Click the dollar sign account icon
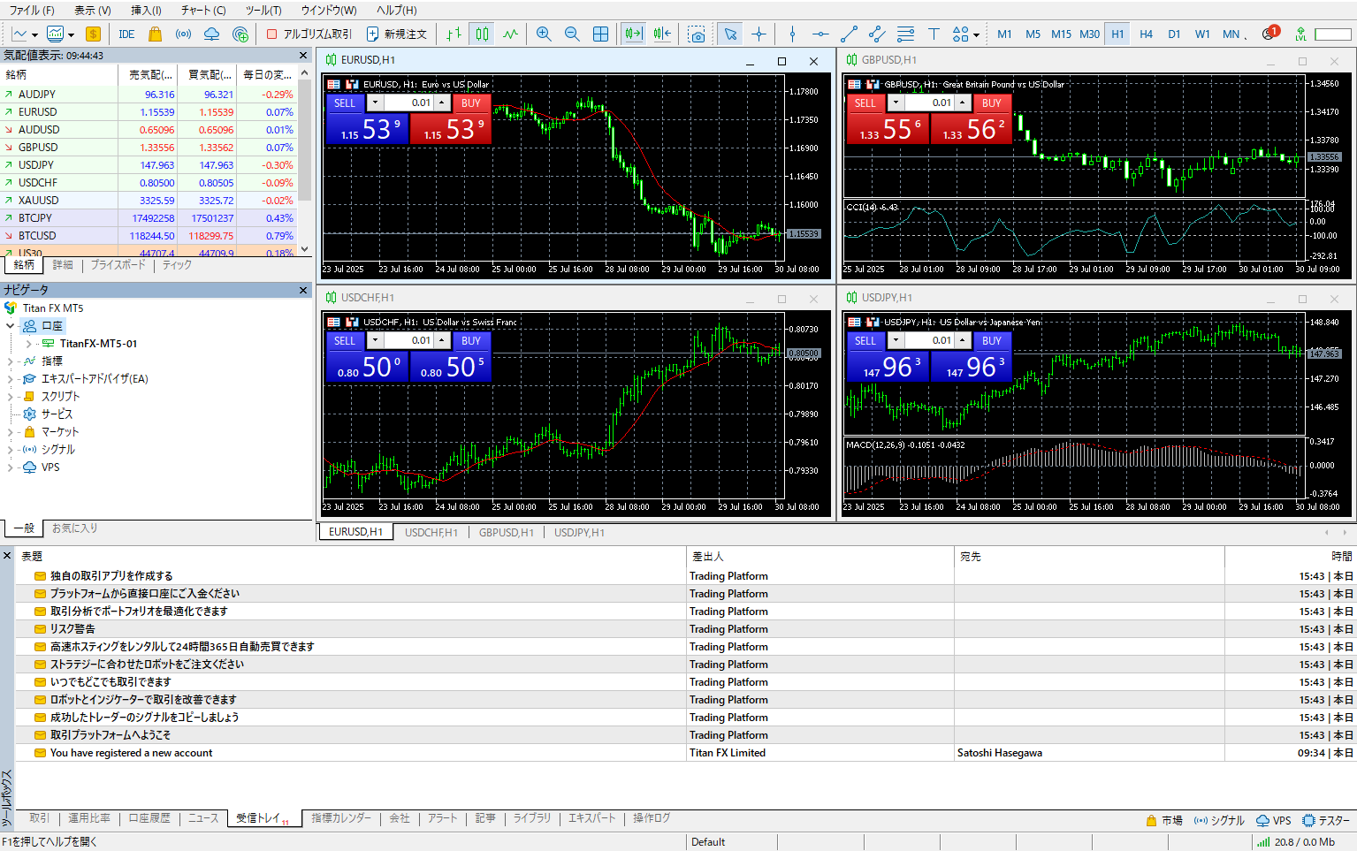The width and height of the screenshot is (1357, 851). 93,34
